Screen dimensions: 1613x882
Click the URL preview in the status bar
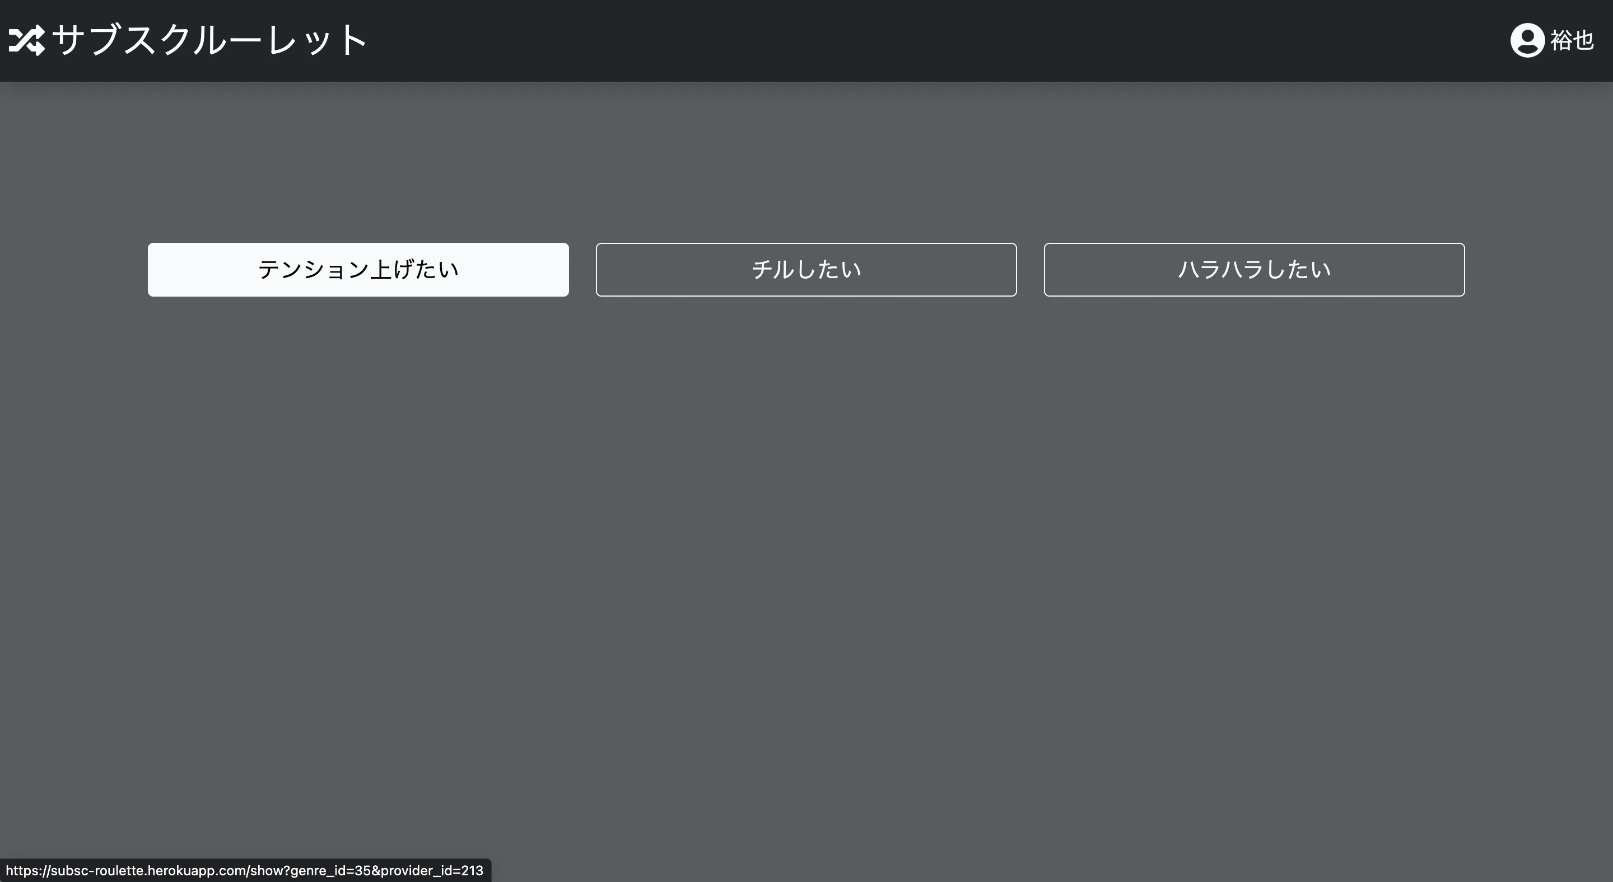[x=248, y=870]
